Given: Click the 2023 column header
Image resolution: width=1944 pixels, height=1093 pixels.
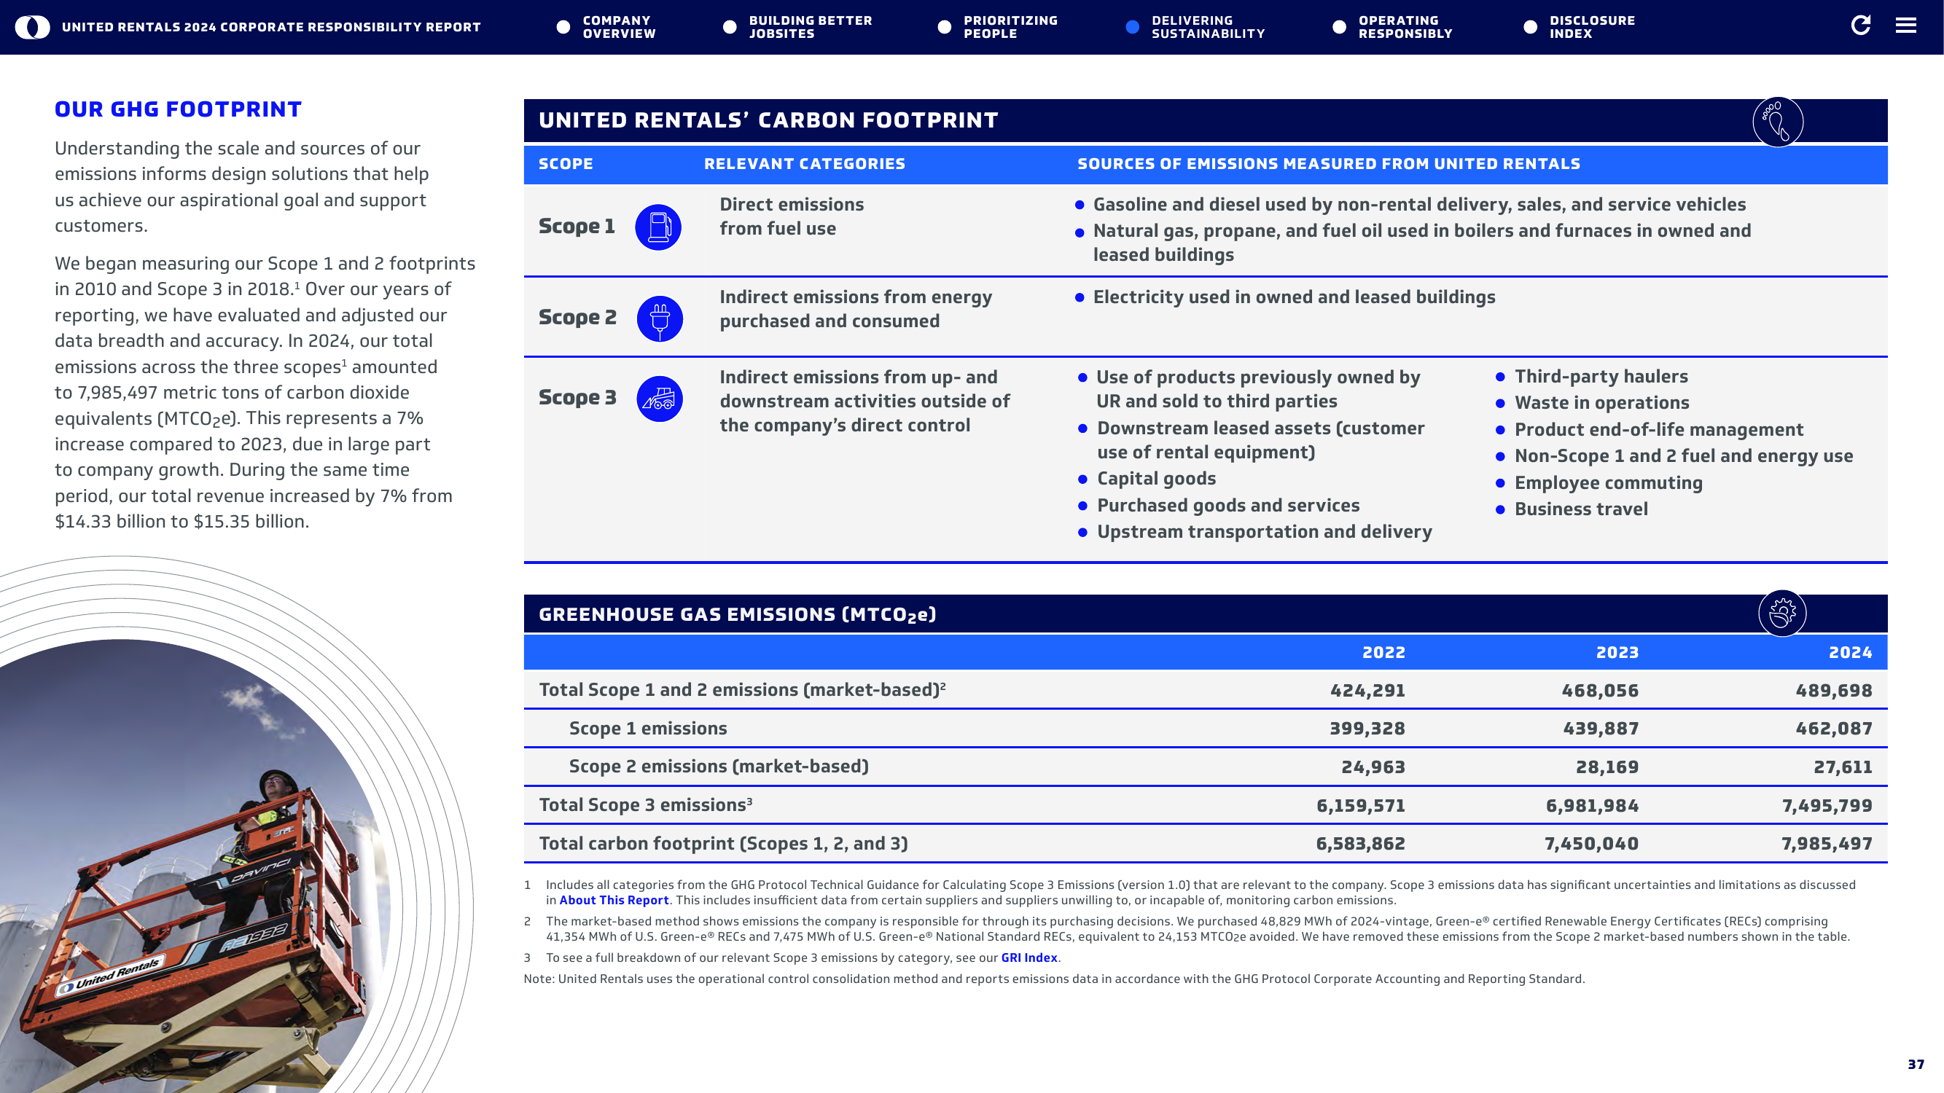Looking at the screenshot, I should 1617,652.
